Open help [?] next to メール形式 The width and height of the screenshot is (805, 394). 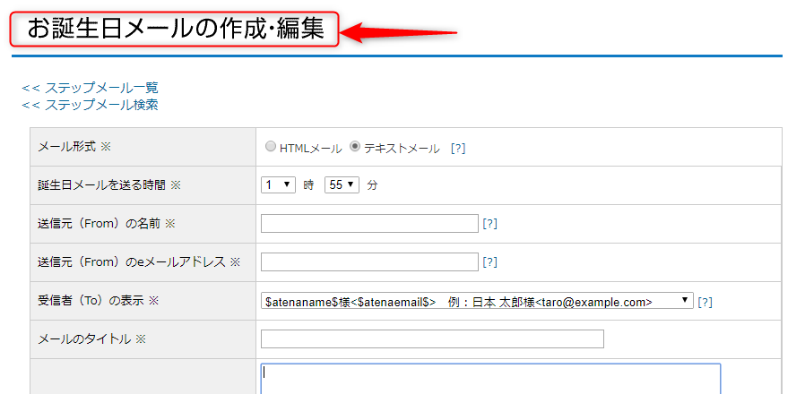click(x=458, y=149)
